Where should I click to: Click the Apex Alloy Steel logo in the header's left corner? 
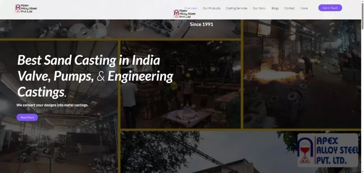[x=26, y=8]
